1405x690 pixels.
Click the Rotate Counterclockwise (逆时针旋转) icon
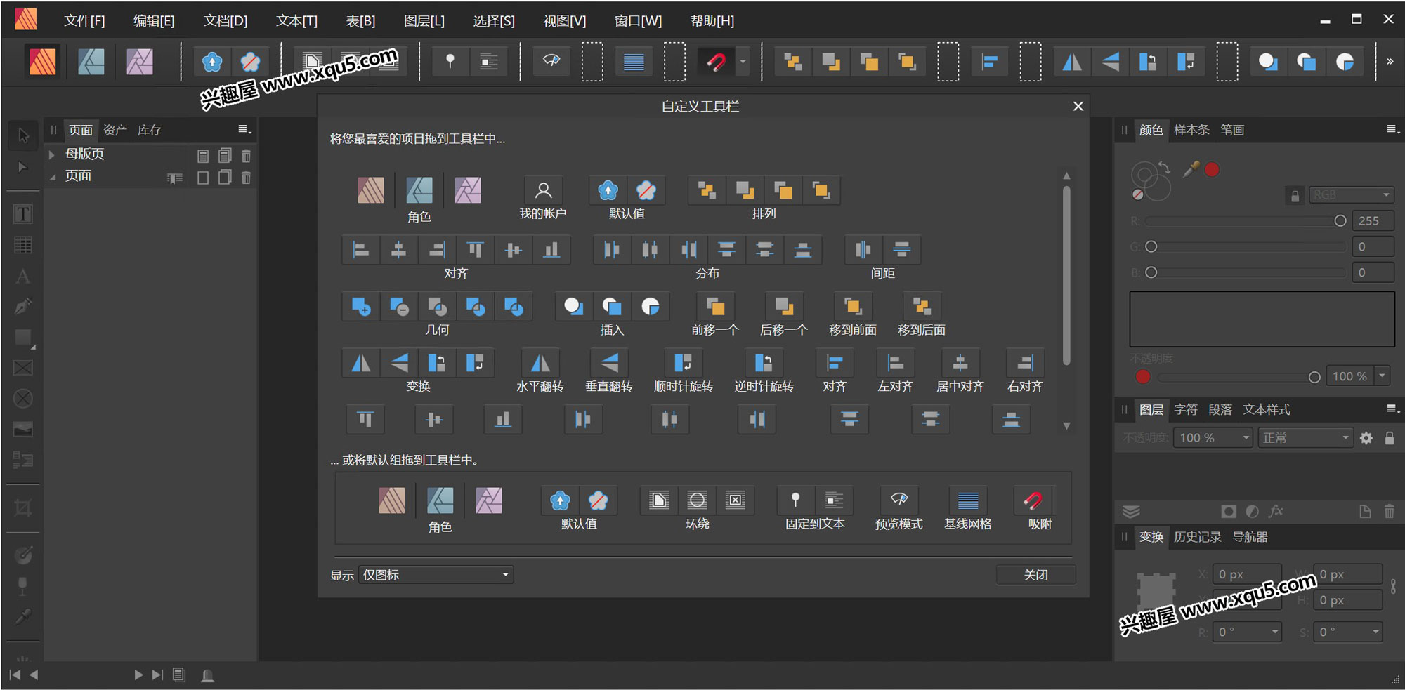[x=764, y=363]
